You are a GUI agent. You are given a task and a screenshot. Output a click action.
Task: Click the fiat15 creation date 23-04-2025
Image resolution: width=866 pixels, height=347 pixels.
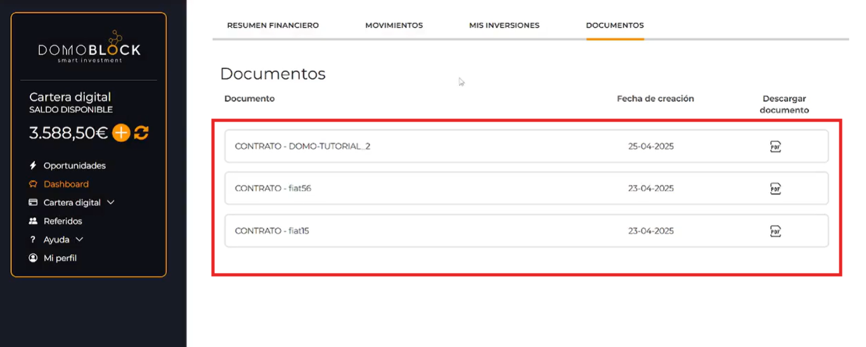tap(651, 230)
